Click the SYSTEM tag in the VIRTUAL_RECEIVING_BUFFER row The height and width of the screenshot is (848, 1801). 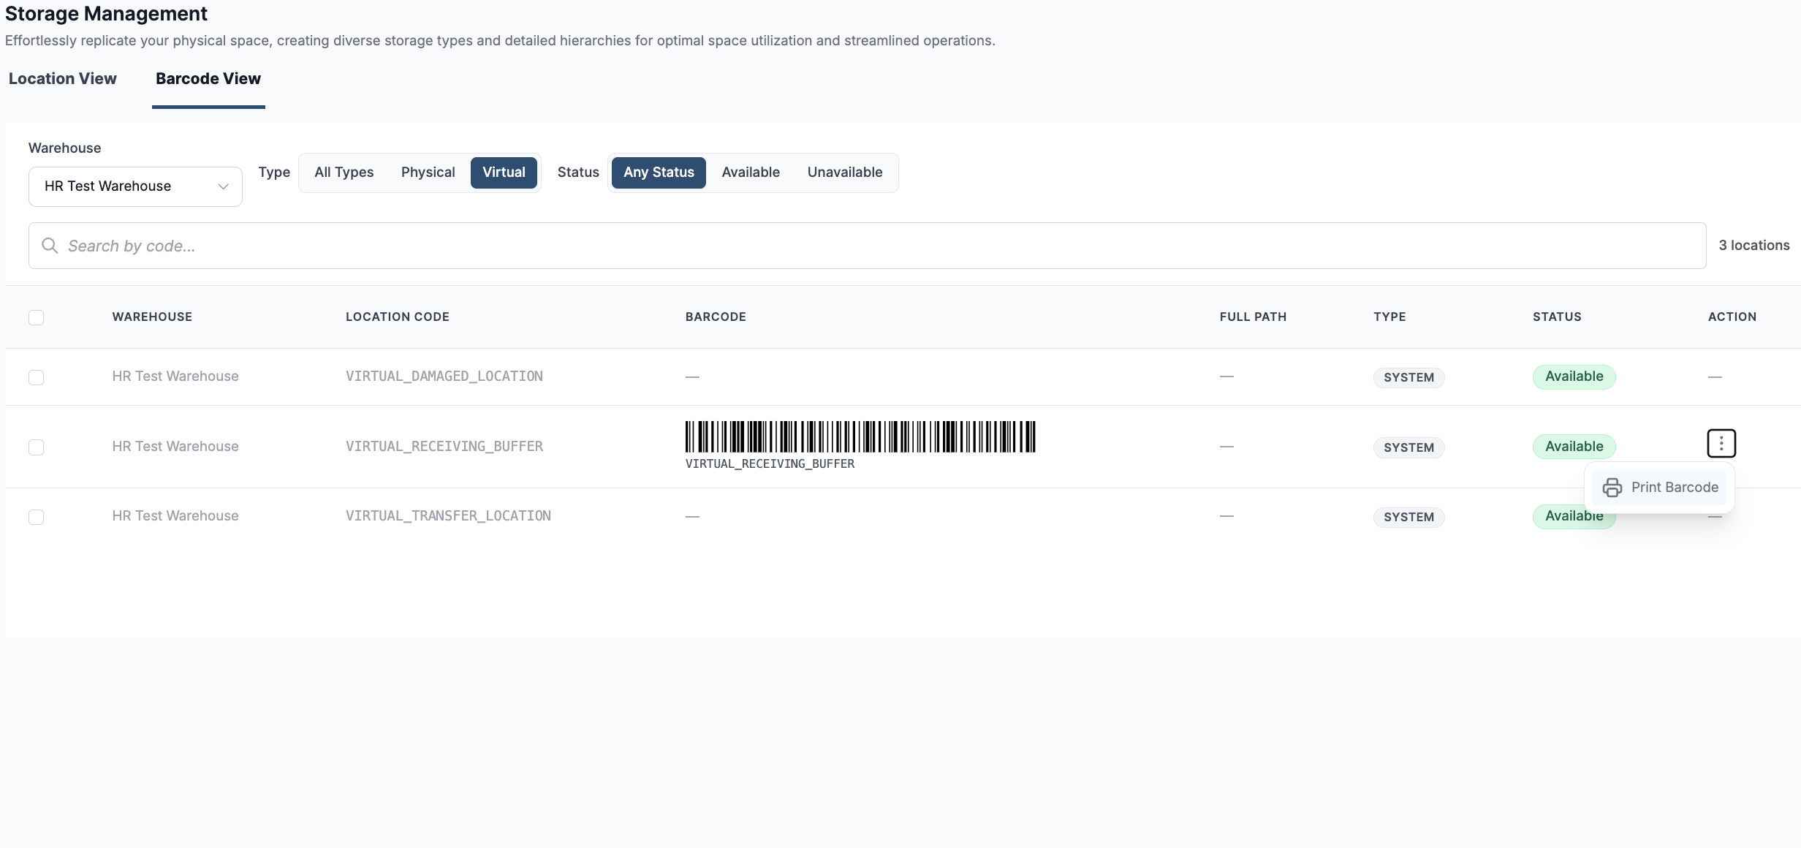point(1408,447)
